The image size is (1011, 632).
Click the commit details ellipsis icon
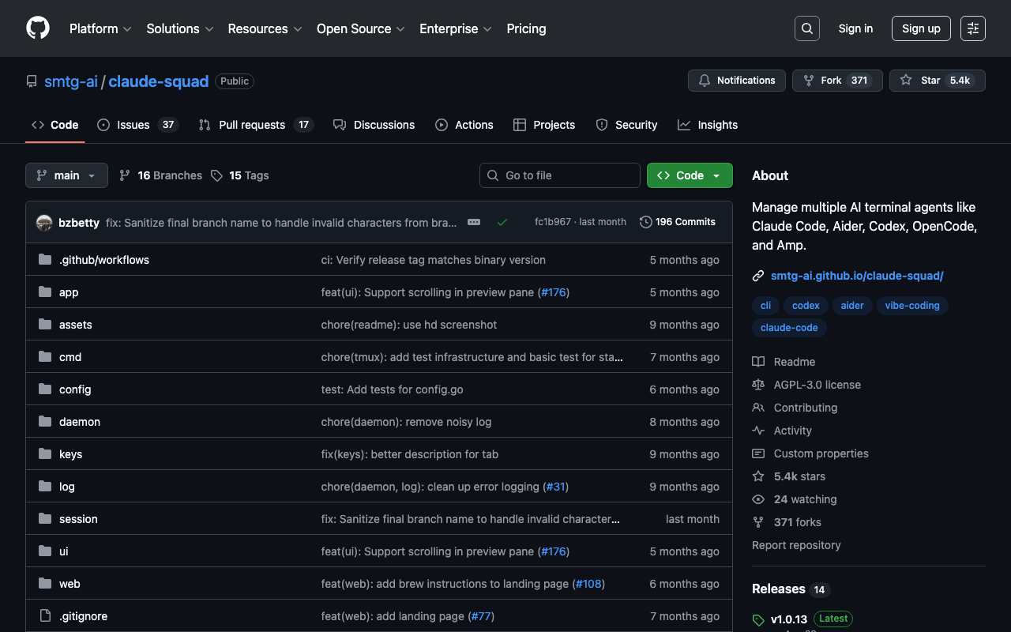474,222
